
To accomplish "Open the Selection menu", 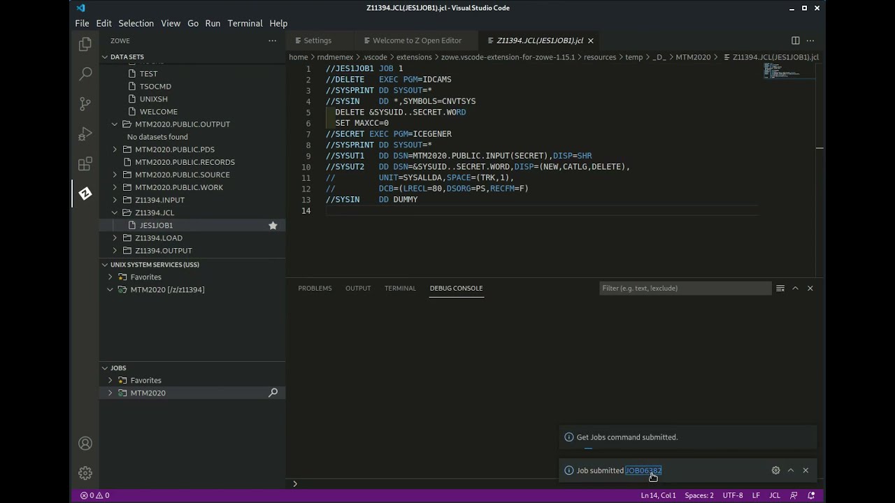I will [x=136, y=23].
